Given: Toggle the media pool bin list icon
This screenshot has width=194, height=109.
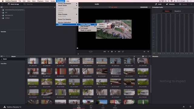Looking at the screenshot, I should point(2,56).
